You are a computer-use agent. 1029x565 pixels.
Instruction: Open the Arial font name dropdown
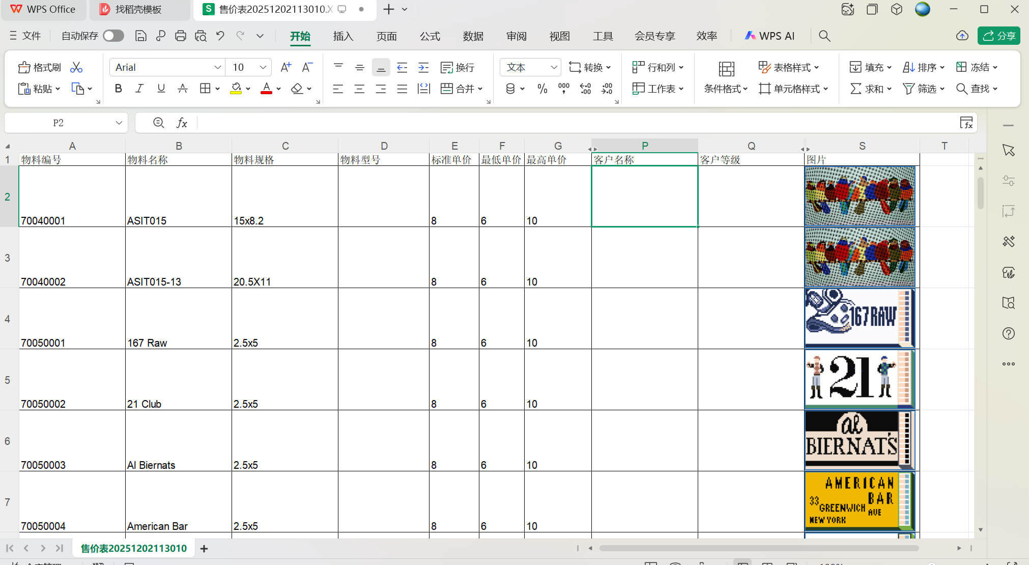pos(217,67)
